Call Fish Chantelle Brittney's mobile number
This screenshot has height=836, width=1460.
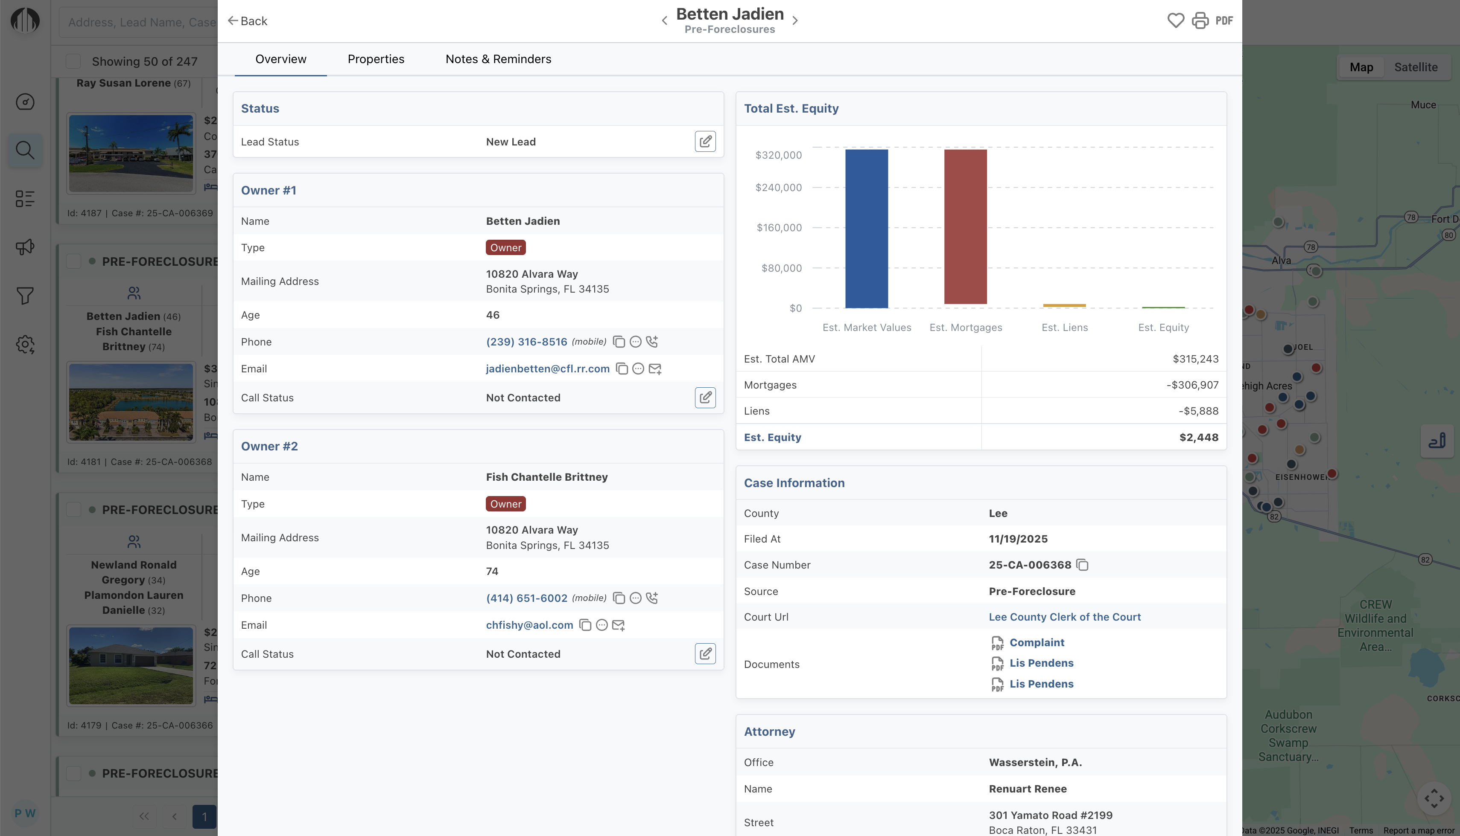(651, 598)
